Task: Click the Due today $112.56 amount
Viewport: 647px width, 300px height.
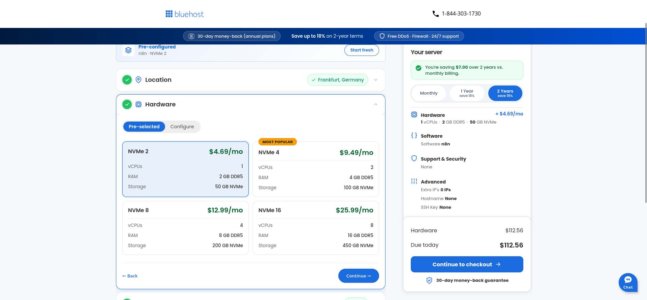Action: point(512,245)
